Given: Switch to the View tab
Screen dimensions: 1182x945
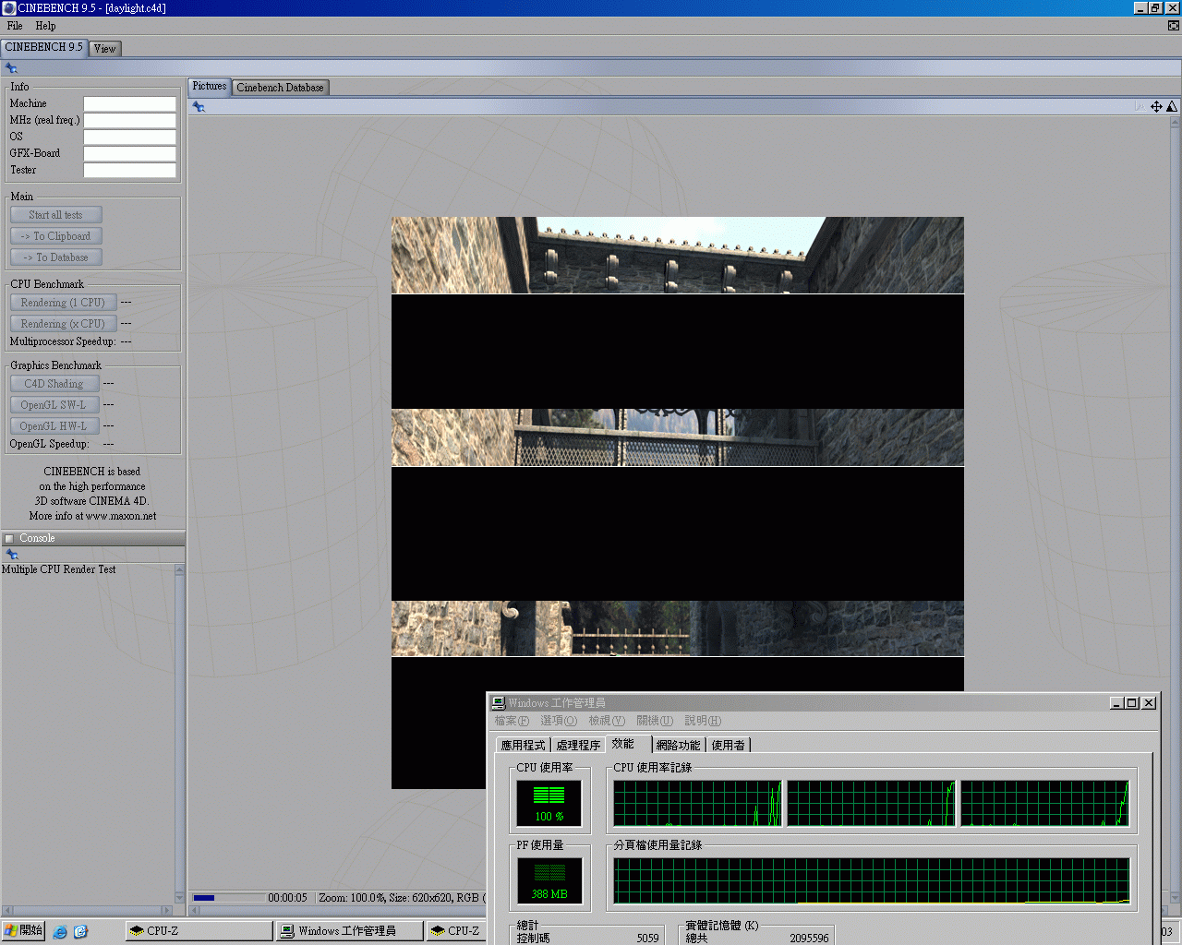Looking at the screenshot, I should pos(105,49).
